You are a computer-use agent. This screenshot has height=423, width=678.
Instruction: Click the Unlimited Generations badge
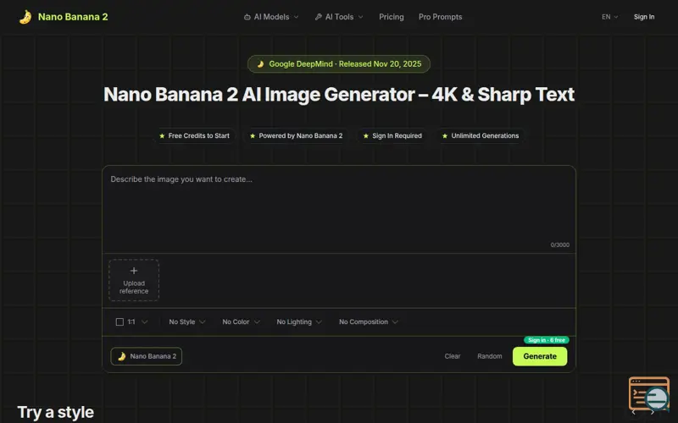481,135
